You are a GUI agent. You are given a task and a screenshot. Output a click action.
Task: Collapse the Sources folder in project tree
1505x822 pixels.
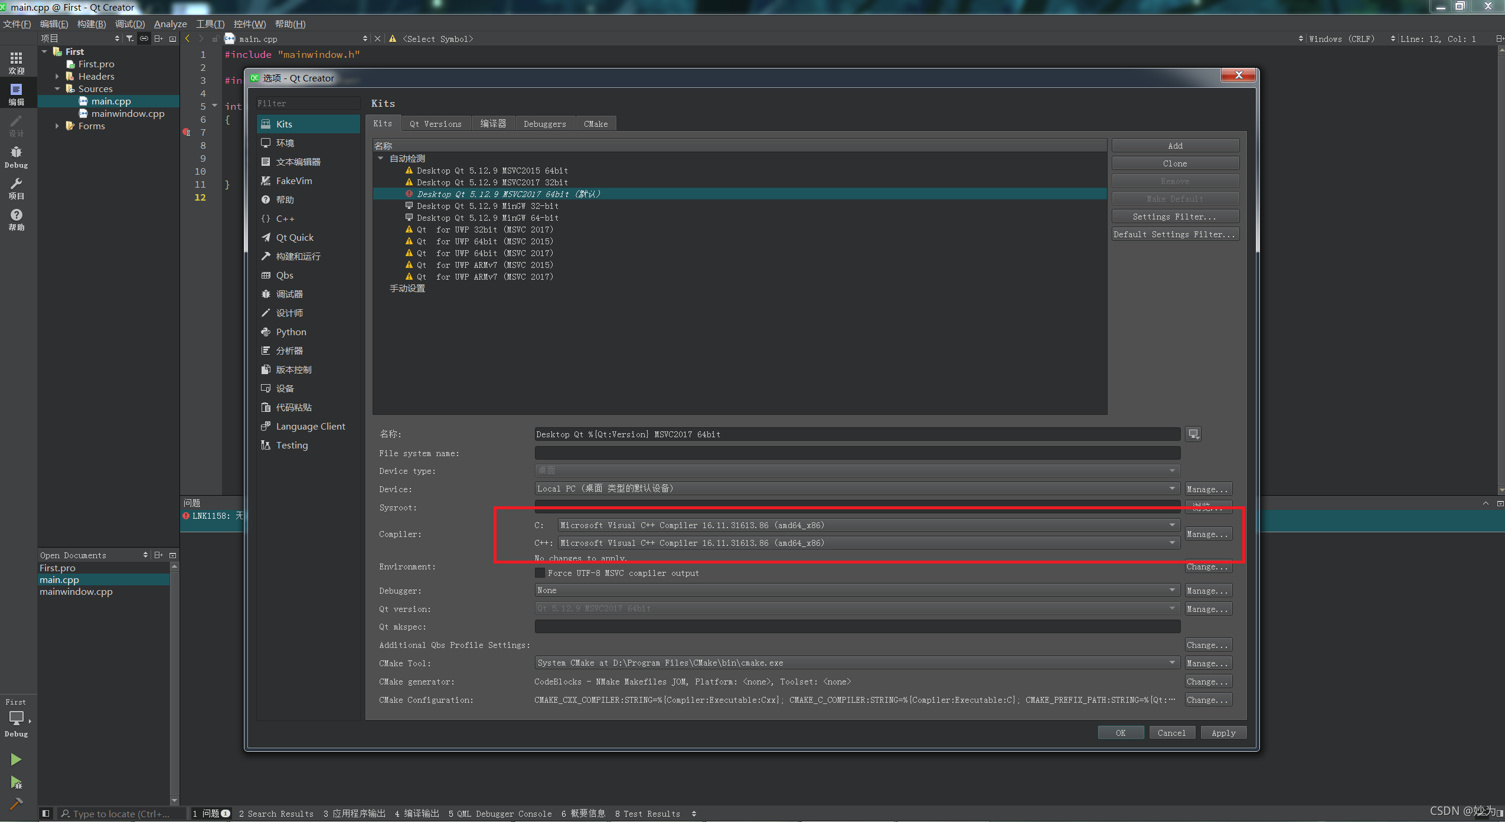(x=57, y=89)
